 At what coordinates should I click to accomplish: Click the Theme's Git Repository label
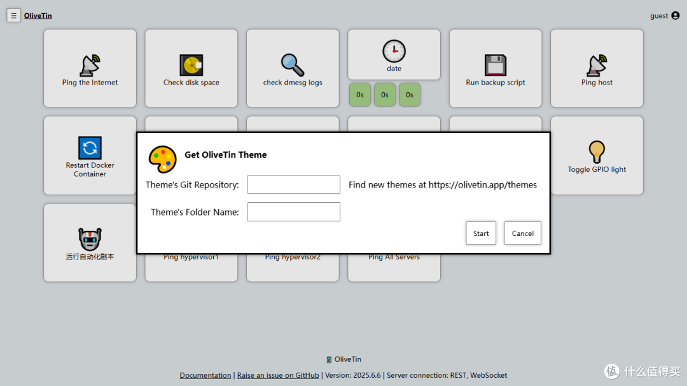pos(192,185)
